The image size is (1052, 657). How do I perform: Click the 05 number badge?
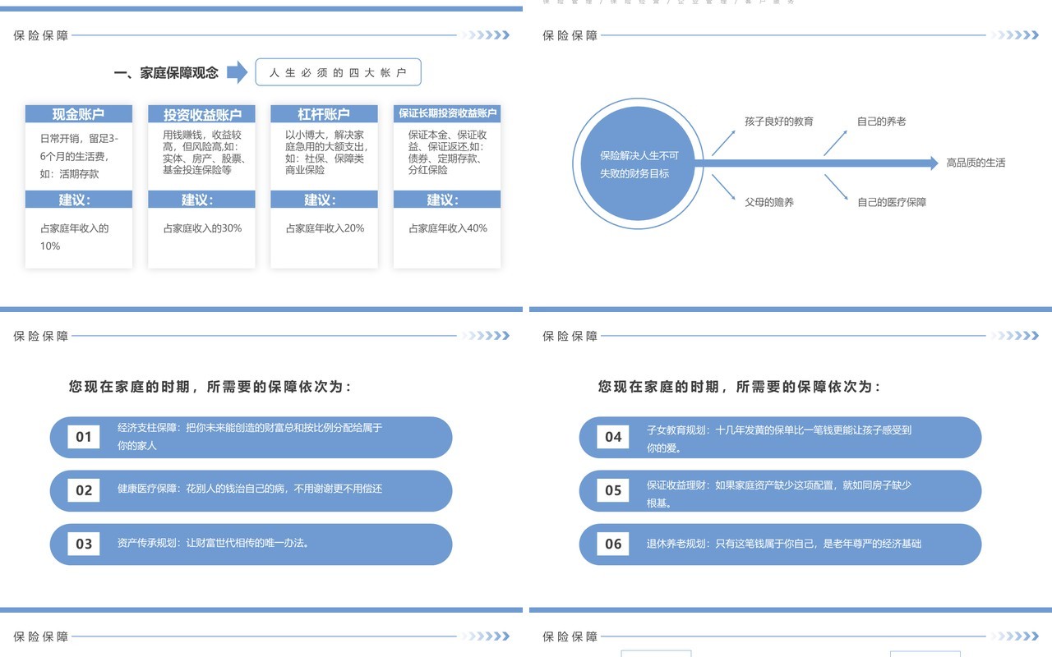pyautogui.click(x=613, y=490)
